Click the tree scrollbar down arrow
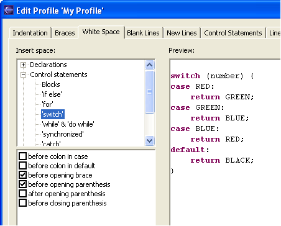This screenshot has height=226, width=281. pos(149,141)
